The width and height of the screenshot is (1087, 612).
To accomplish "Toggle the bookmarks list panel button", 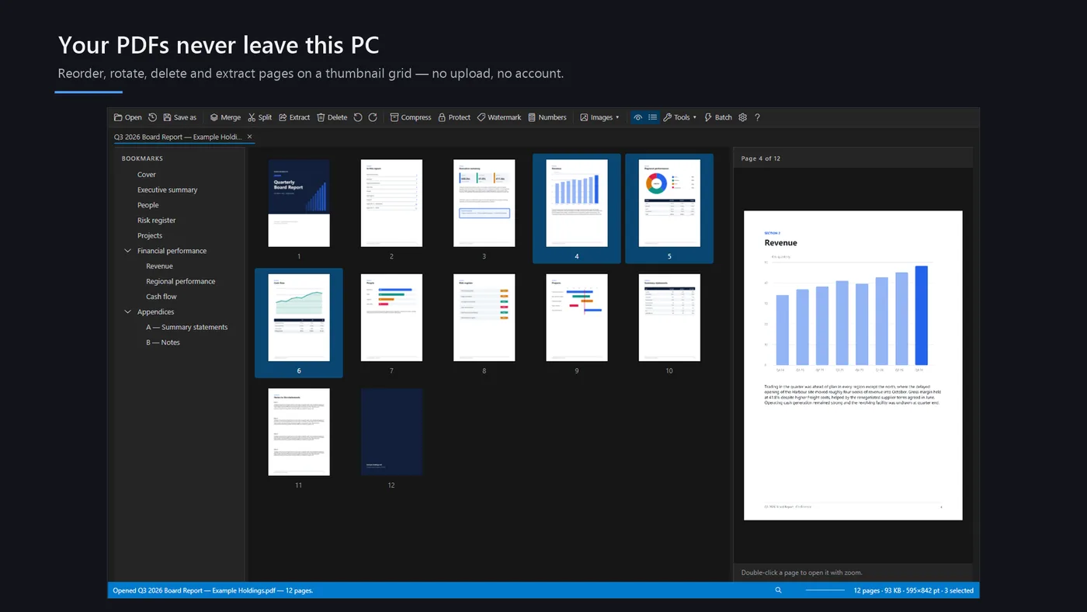I will click(653, 117).
